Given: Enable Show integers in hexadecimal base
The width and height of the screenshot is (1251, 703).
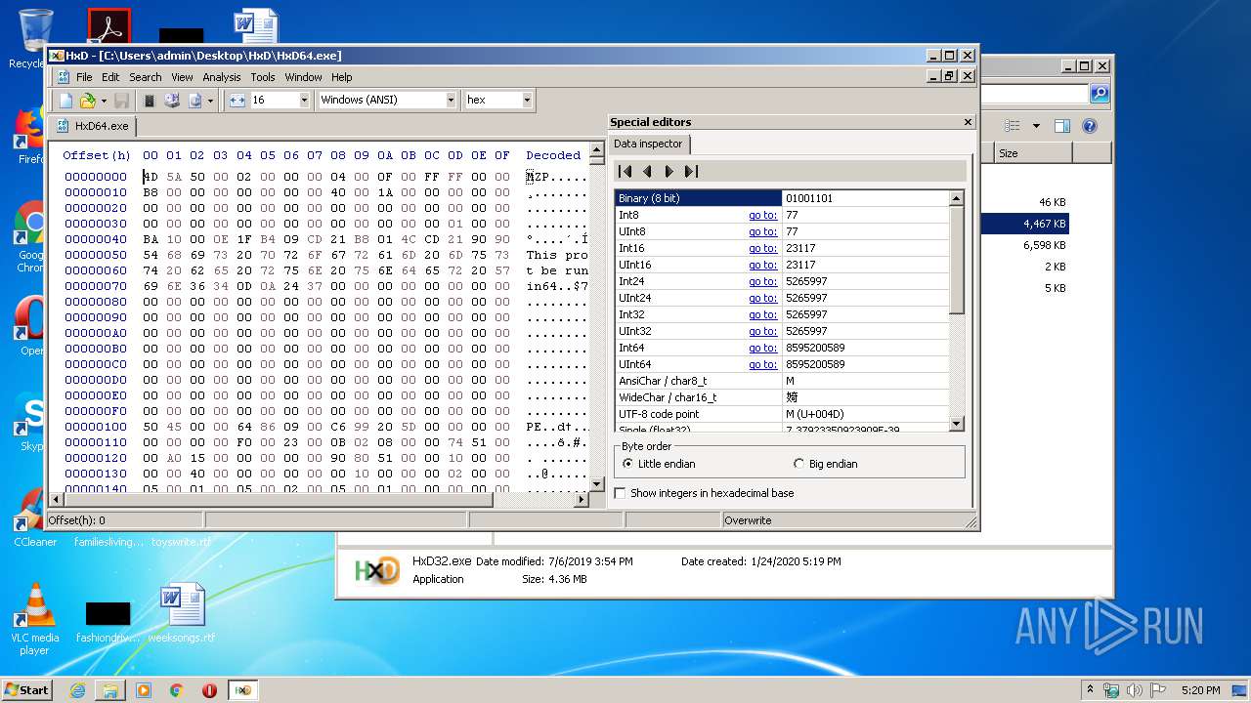Looking at the screenshot, I should (x=705, y=493).
